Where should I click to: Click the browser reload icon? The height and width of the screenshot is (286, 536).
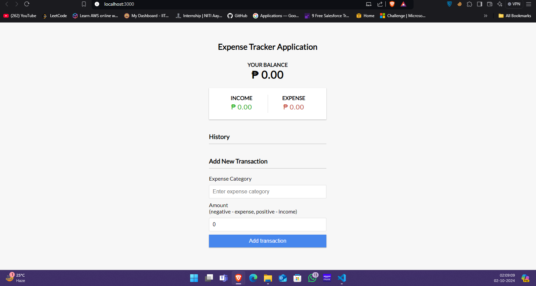[27, 4]
